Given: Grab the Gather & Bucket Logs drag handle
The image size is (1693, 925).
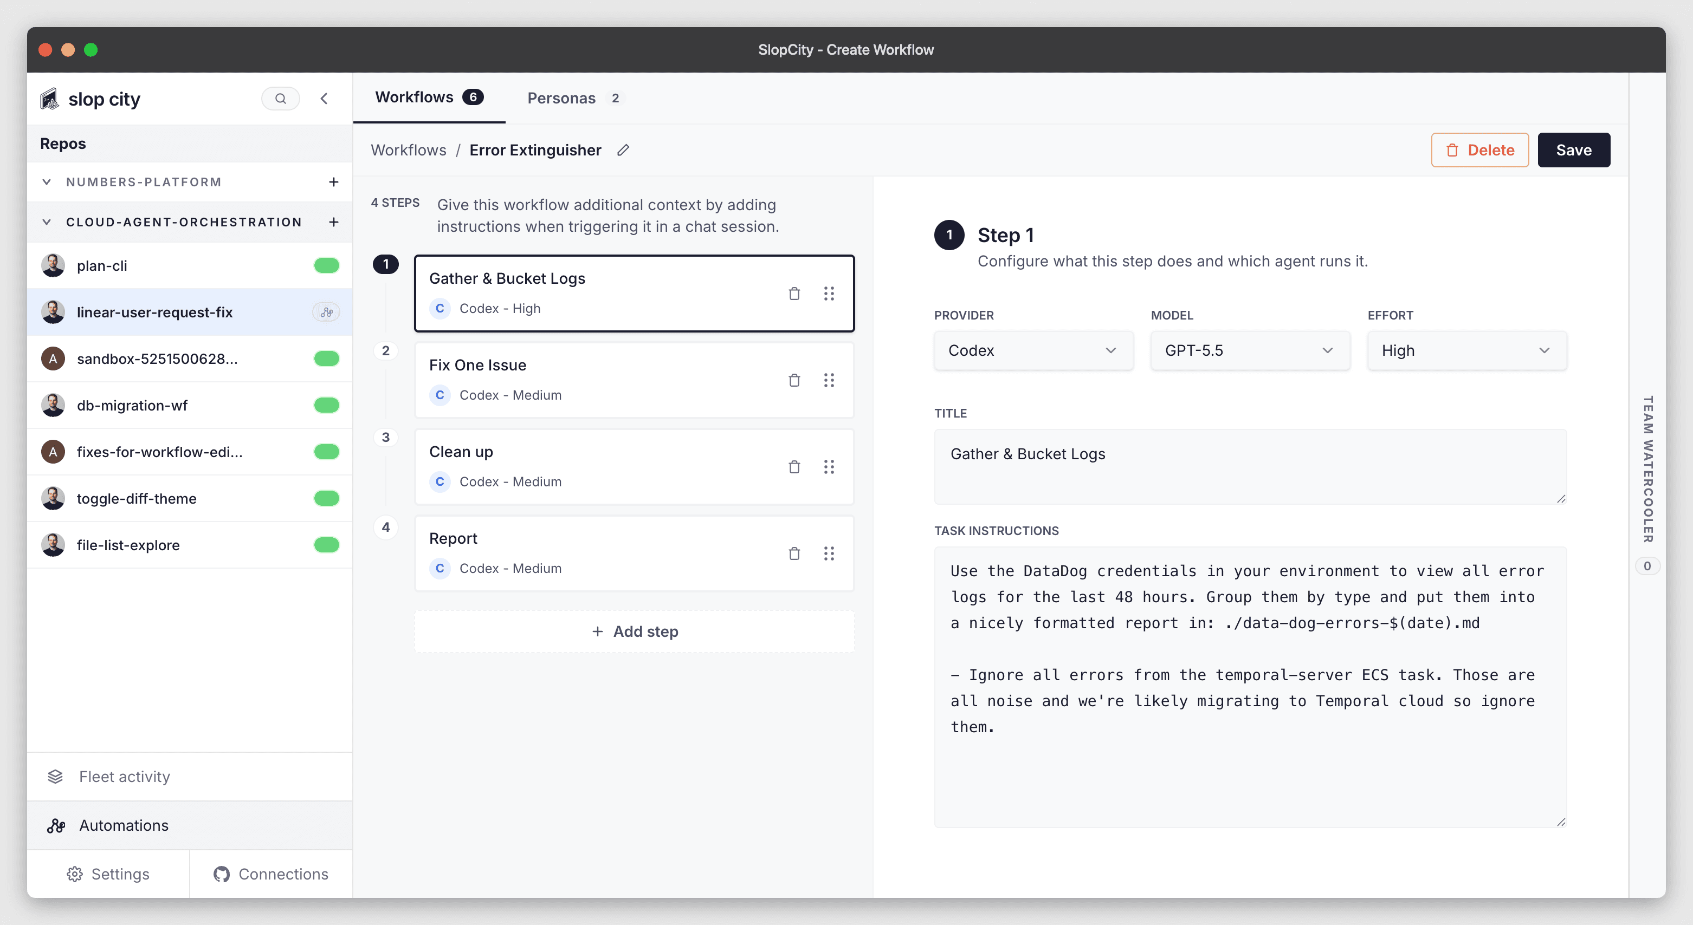Looking at the screenshot, I should tap(829, 294).
